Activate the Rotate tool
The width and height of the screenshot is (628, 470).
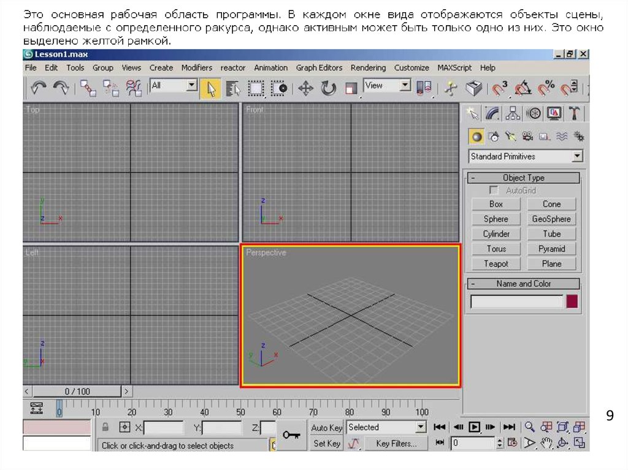point(329,88)
